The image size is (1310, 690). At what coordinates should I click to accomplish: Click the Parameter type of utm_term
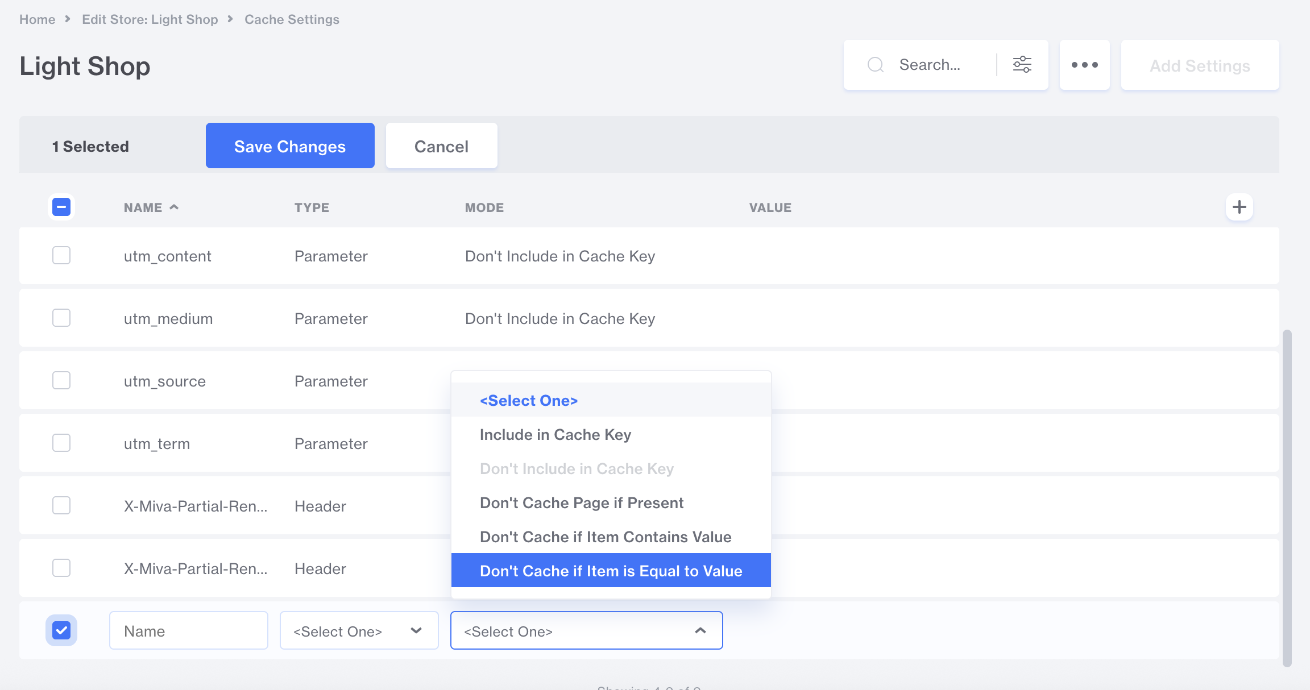331,444
